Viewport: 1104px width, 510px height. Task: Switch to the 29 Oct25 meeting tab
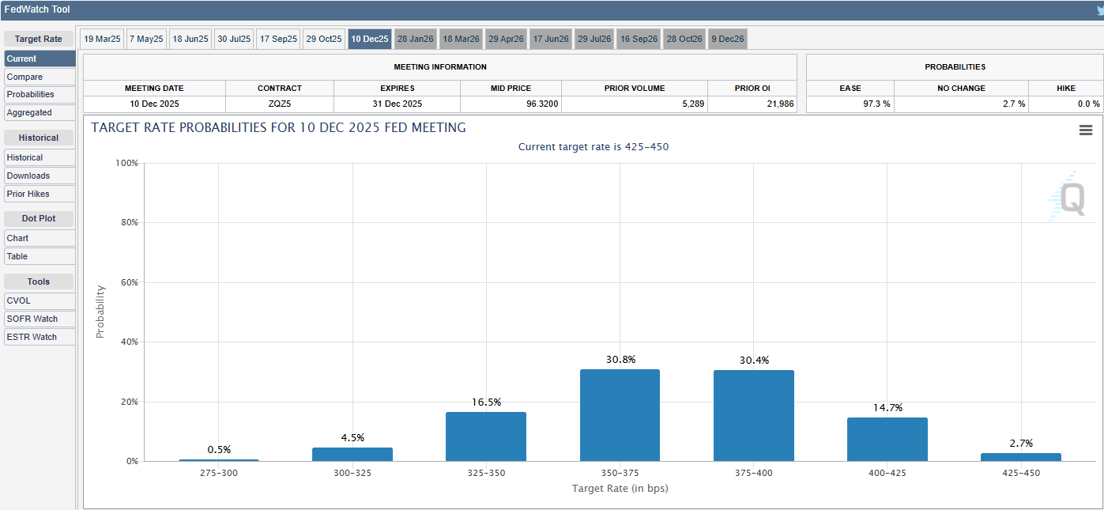[324, 38]
